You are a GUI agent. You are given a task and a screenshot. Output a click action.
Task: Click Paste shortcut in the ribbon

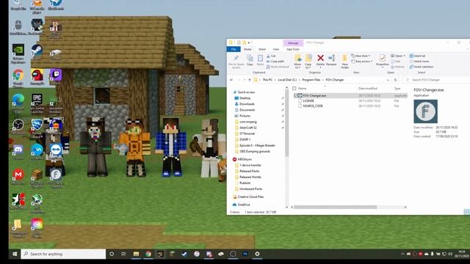pyautogui.click(x=278, y=67)
